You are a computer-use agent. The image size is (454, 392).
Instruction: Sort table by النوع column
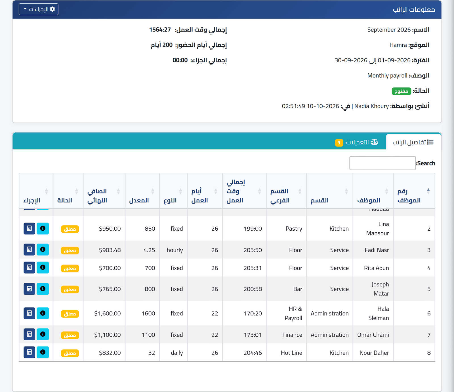pos(173,191)
